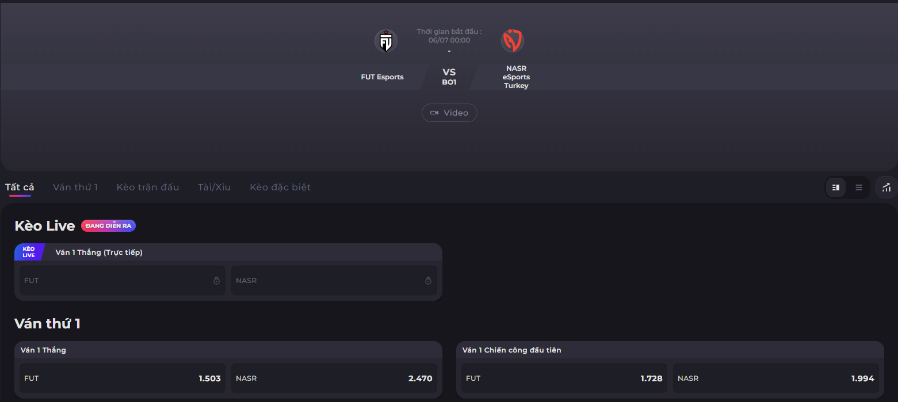Image resolution: width=898 pixels, height=402 pixels.
Task: Open the Video stream button
Action: (x=449, y=113)
